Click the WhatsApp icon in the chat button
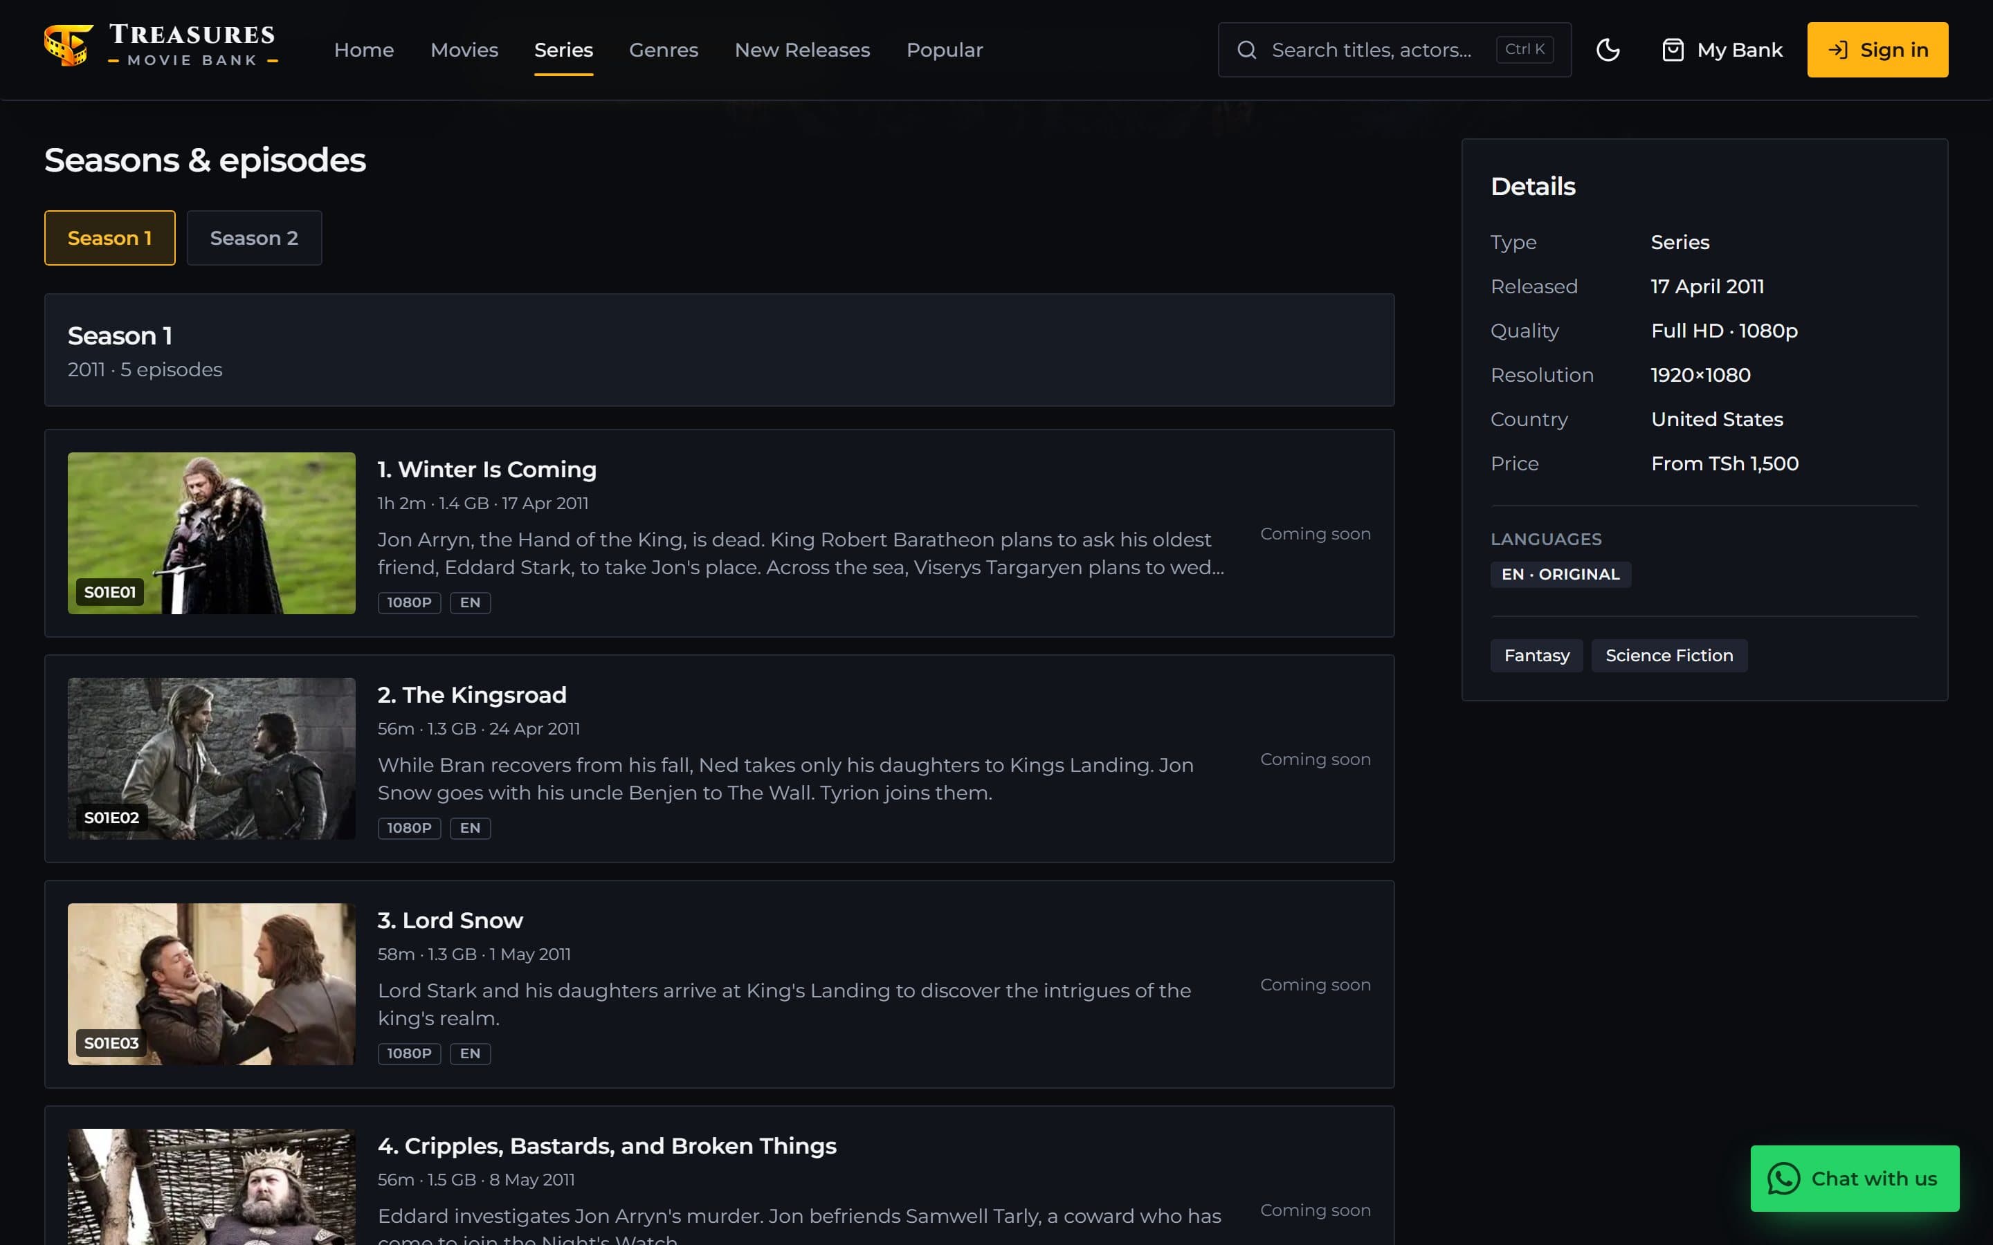The height and width of the screenshot is (1245, 1993). click(1783, 1179)
